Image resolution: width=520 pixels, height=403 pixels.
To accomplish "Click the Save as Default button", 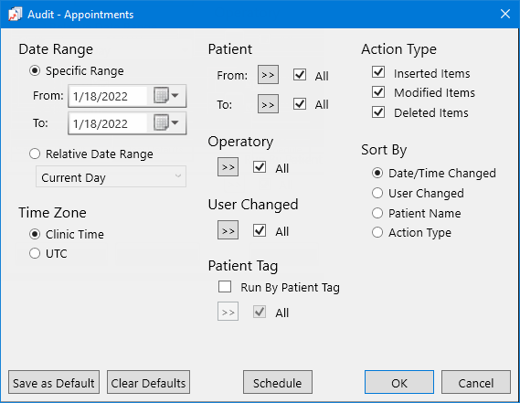I will pos(54,382).
